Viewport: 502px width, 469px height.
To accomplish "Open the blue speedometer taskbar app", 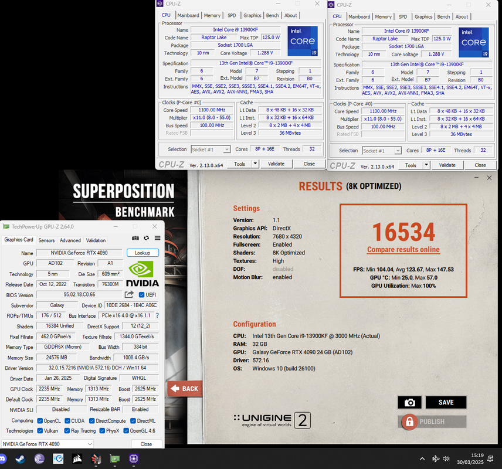I will click(x=58, y=459).
